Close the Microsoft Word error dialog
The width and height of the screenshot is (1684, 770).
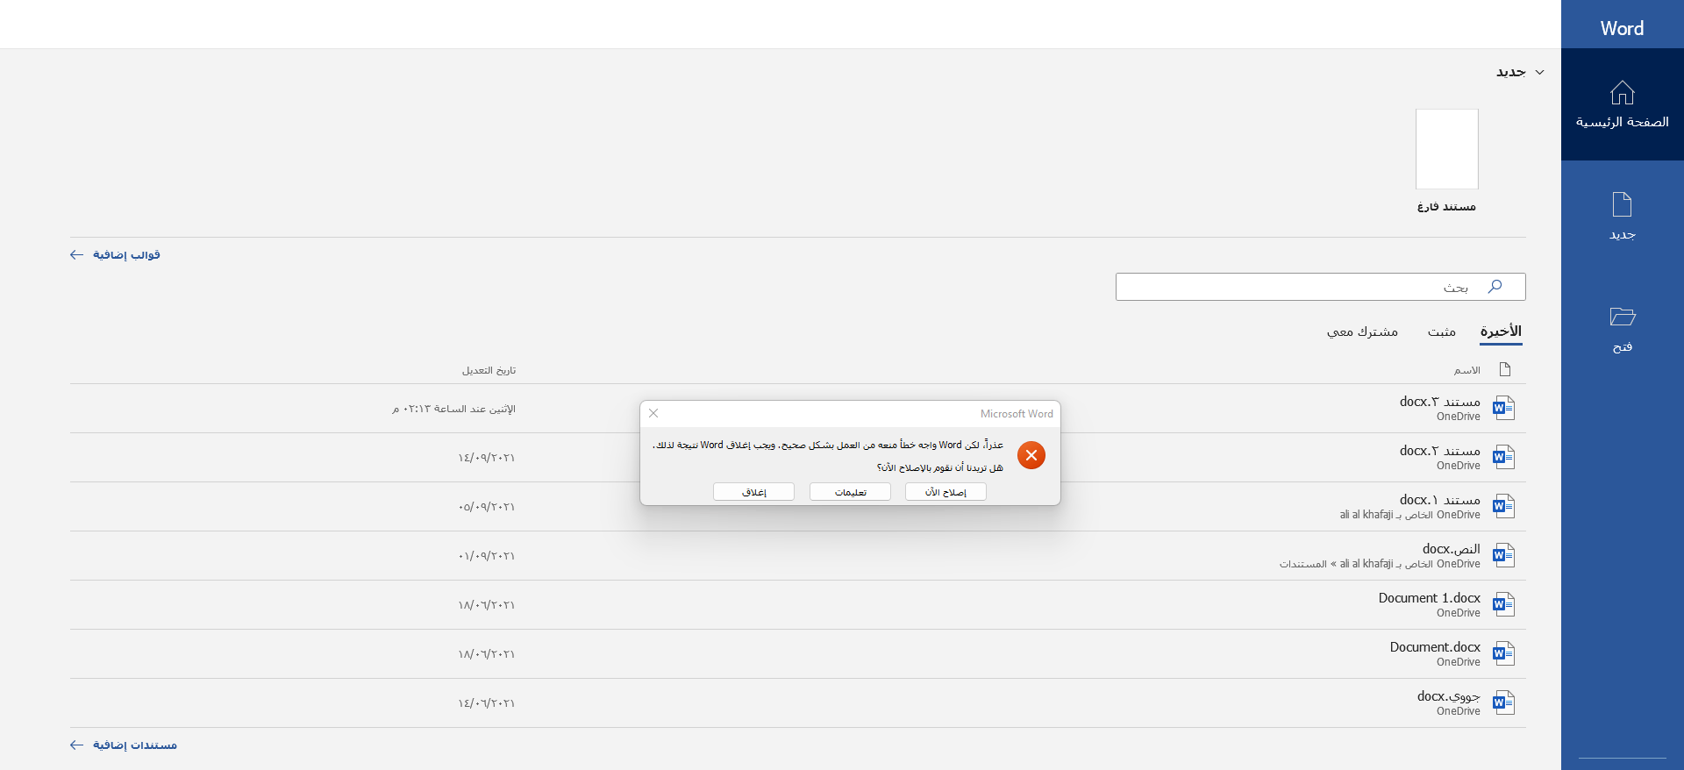pos(653,413)
